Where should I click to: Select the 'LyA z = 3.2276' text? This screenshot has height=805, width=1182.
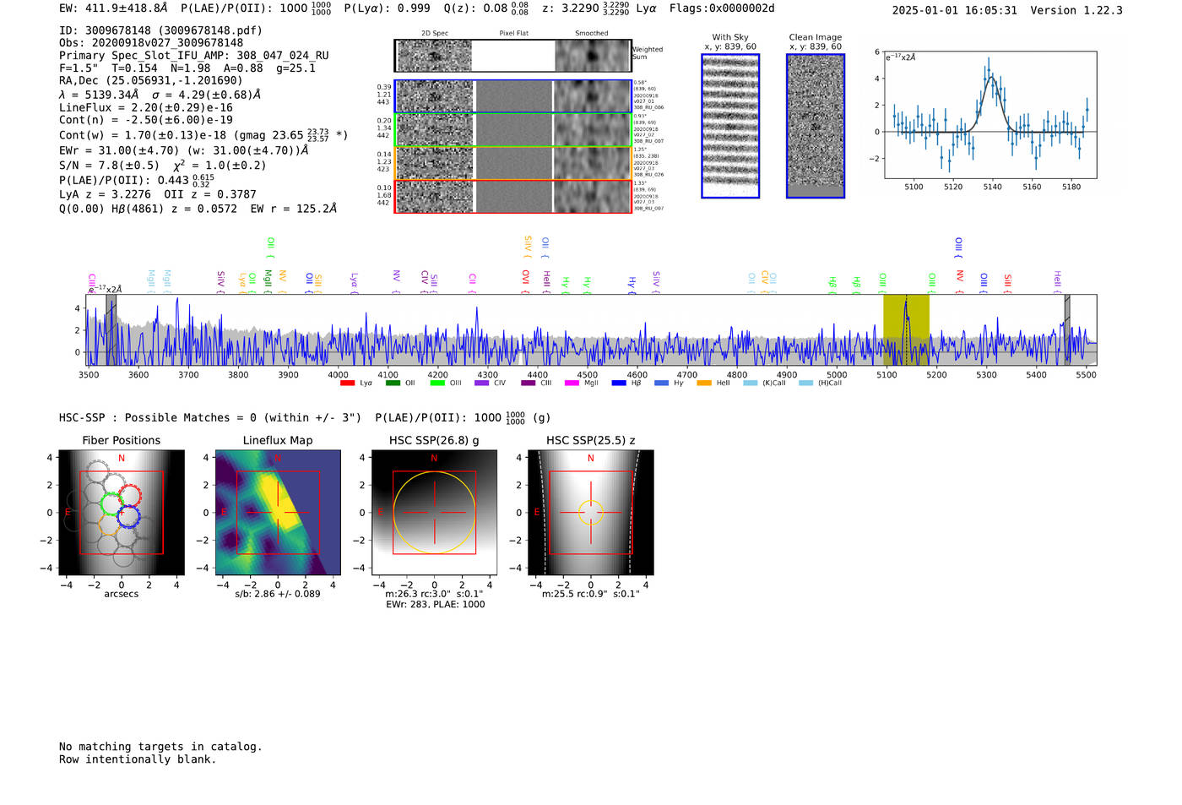pyautogui.click(x=106, y=194)
